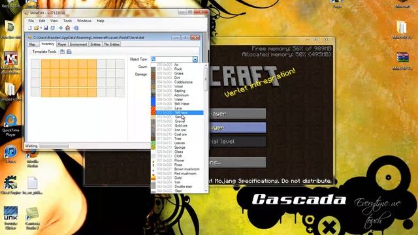Open the arrow beside Open folder icon

click(x=40, y=28)
